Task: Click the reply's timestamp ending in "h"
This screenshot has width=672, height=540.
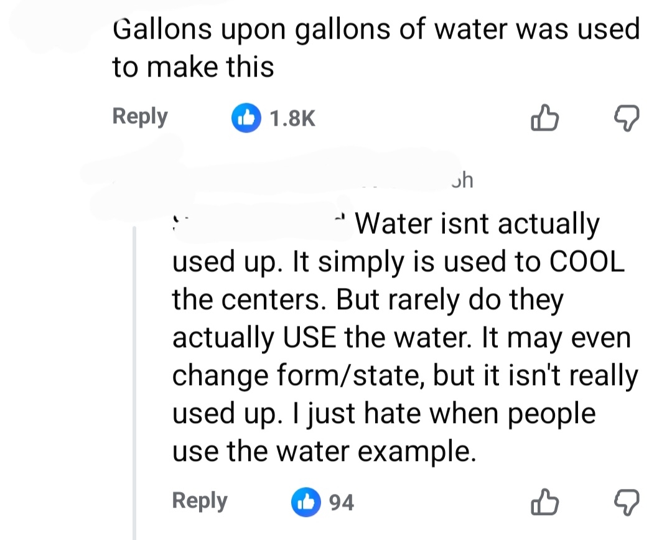Action: [x=463, y=180]
